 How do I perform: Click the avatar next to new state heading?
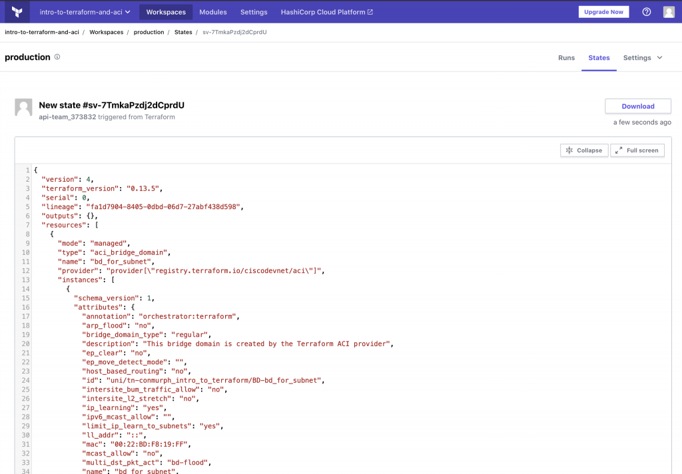(23, 107)
